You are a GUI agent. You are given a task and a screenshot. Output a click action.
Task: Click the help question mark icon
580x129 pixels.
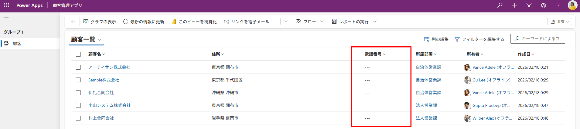[x=558, y=5]
